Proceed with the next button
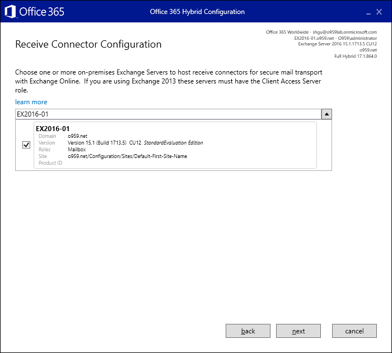This screenshot has height=353, width=392. click(298, 331)
